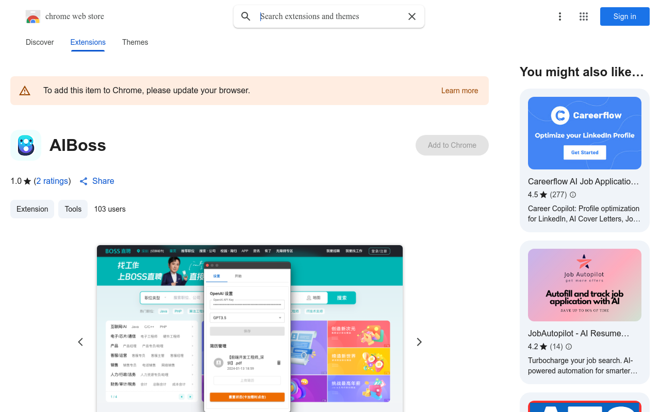Open the Chrome Web Store logo
The image size is (660, 412).
[33, 16]
